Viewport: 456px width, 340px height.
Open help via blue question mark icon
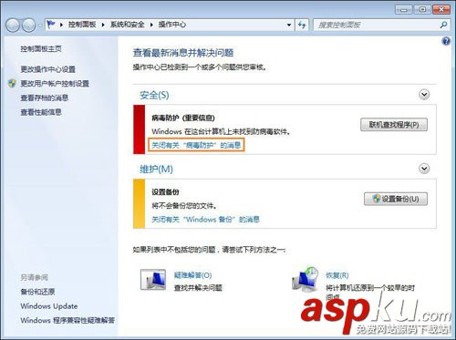pos(446,41)
